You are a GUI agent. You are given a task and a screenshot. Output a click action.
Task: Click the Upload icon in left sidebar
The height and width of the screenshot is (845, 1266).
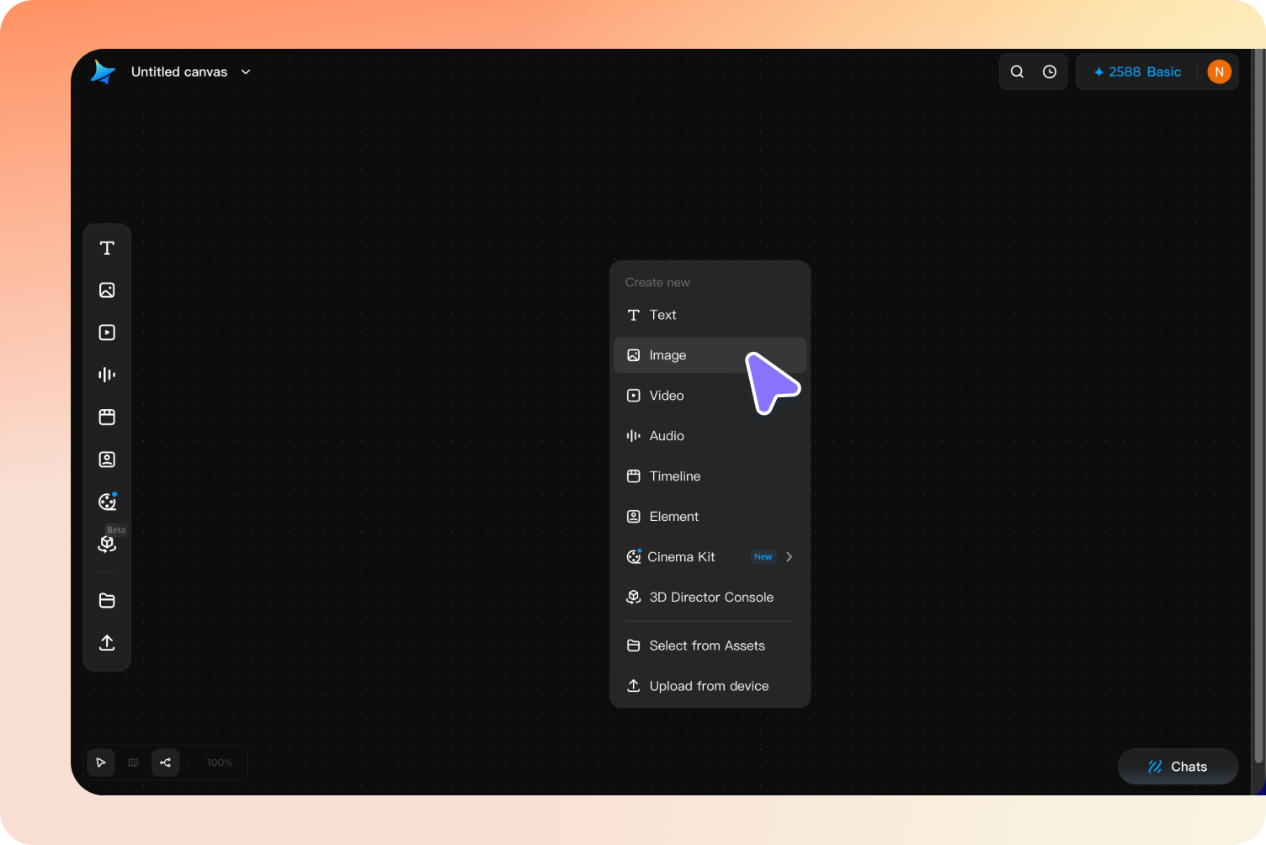click(x=107, y=642)
